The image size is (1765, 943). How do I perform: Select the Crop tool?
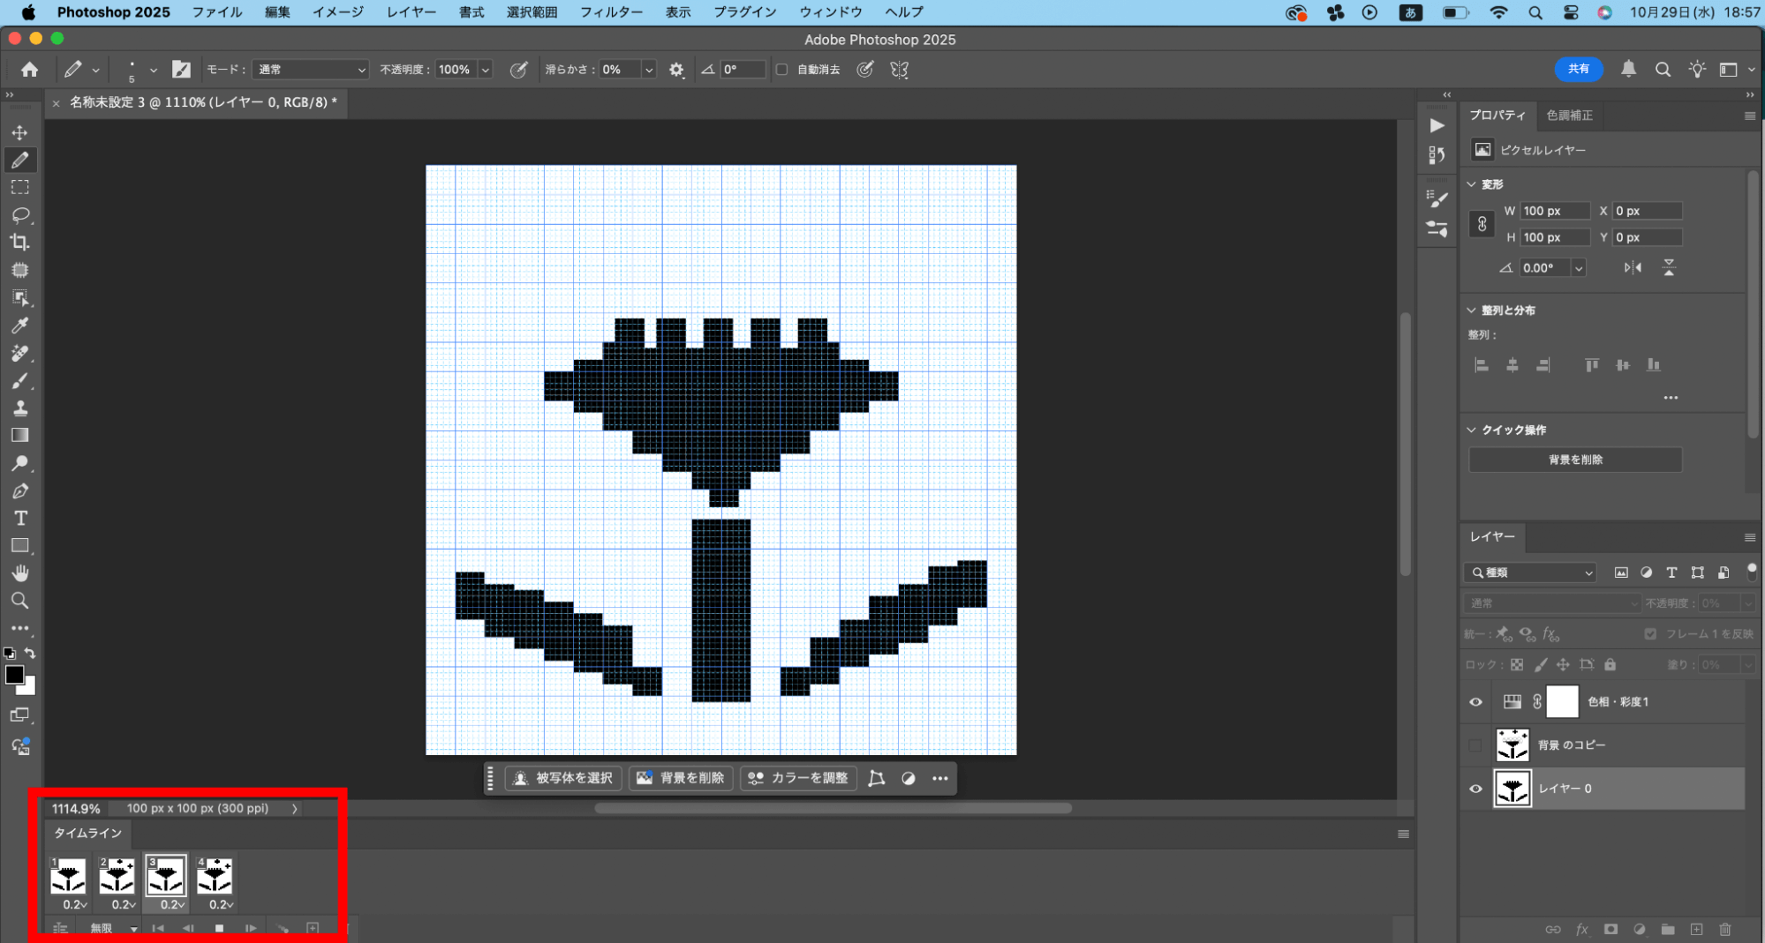click(19, 242)
